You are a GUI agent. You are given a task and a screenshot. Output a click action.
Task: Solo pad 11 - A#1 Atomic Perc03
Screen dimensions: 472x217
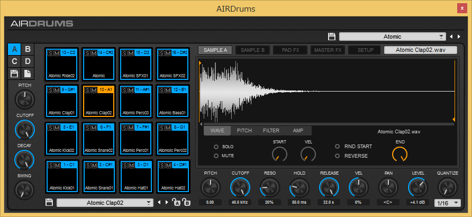(x=125, y=90)
